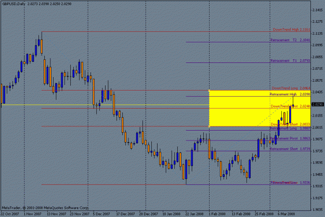Click the price scale value 2.1135
Image resolution: width=325 pixels, height=217 pixels.
(318, 33)
